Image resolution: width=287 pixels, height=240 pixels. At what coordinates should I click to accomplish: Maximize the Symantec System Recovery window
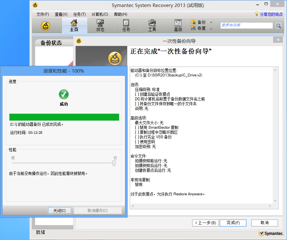click(x=266, y=4)
